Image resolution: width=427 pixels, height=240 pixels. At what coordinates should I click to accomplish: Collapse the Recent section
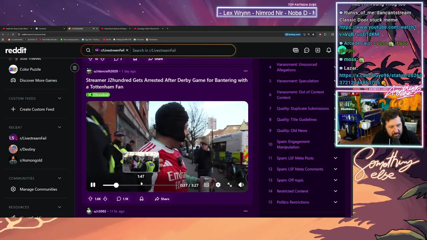coord(59,127)
